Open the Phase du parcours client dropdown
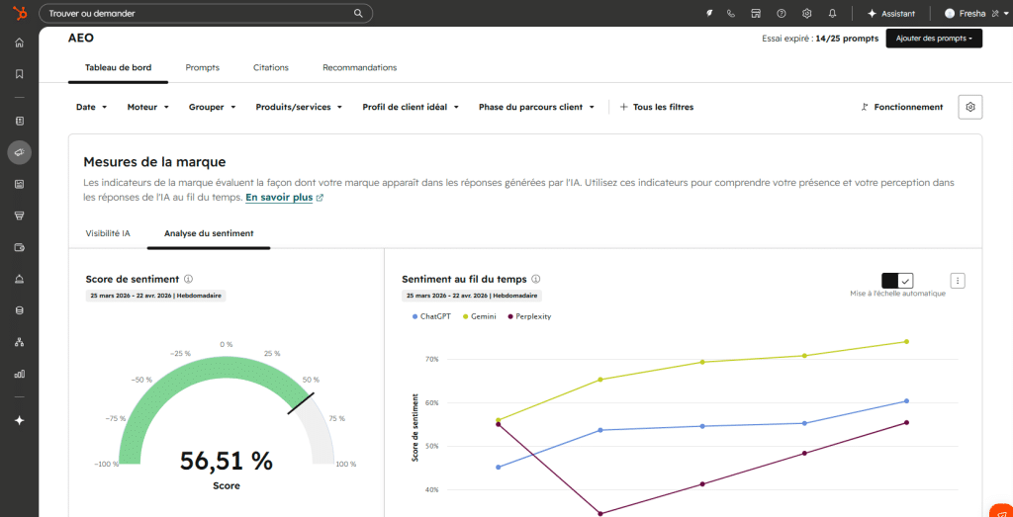This screenshot has height=517, width=1013. 536,107
